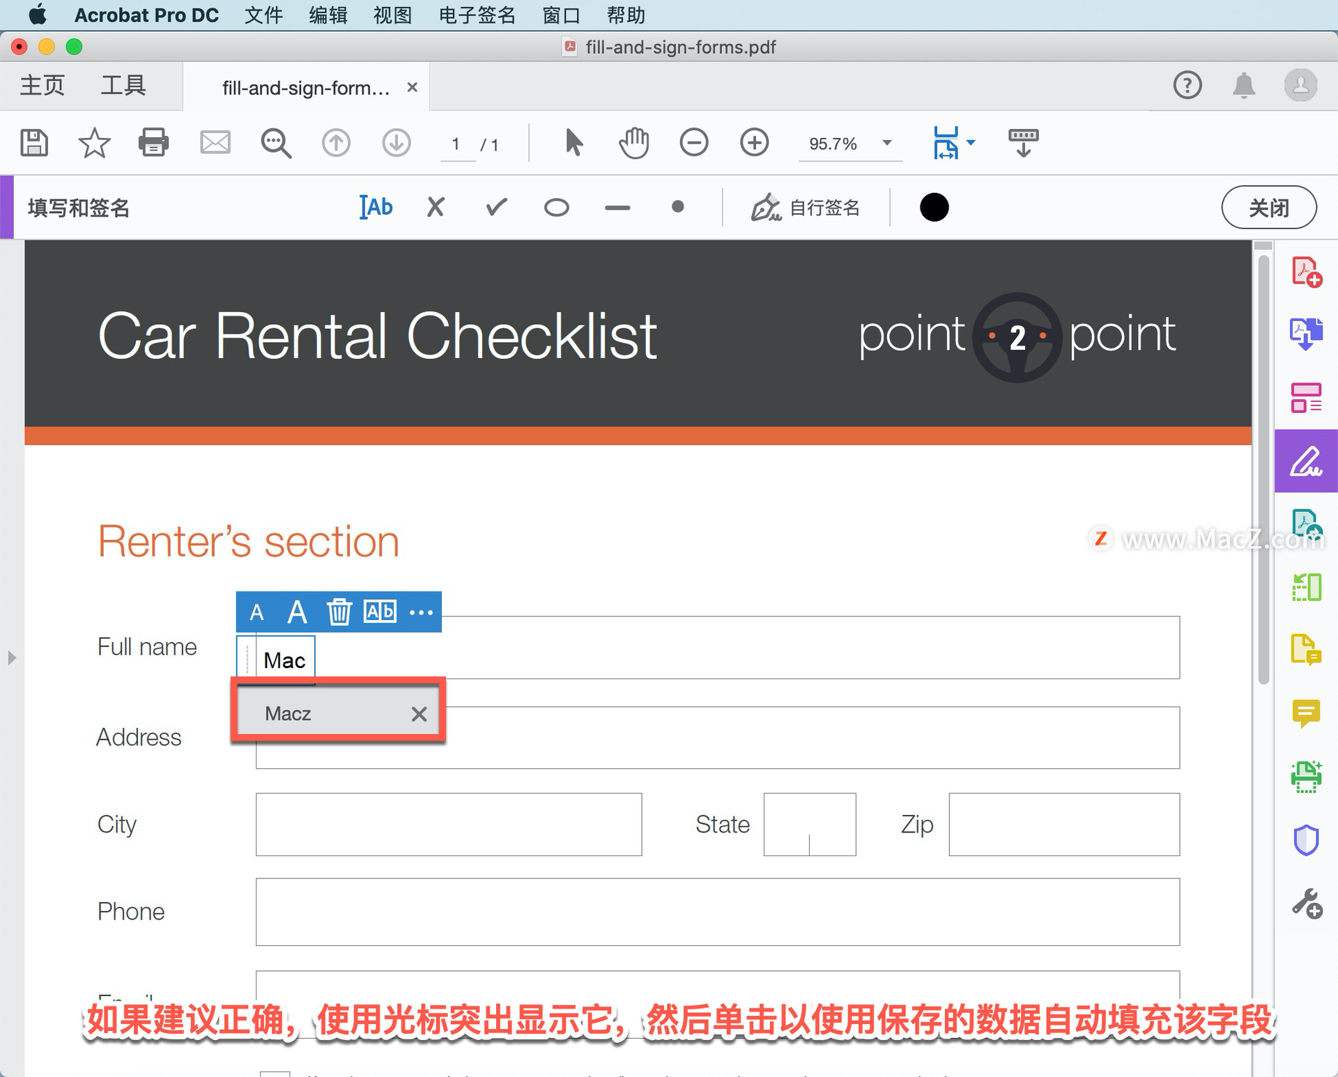Select the Hand pan tool
This screenshot has width=1338, height=1077.
tap(634, 143)
